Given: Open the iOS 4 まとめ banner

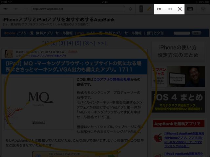Looking at the screenshot, I should pyautogui.click(x=178, y=102).
